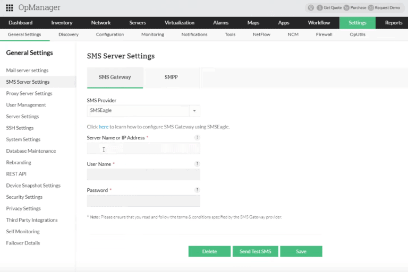Open User Management in sidebar
This screenshot has height=272, width=408.
click(x=26, y=105)
